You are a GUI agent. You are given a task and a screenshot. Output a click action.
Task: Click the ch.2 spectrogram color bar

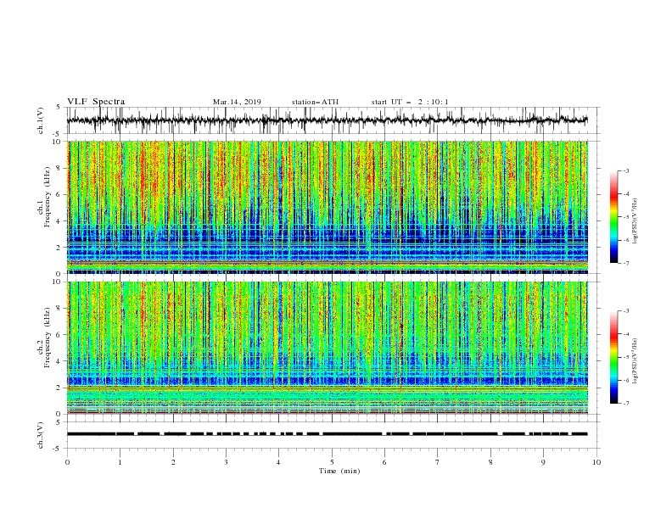613,357
